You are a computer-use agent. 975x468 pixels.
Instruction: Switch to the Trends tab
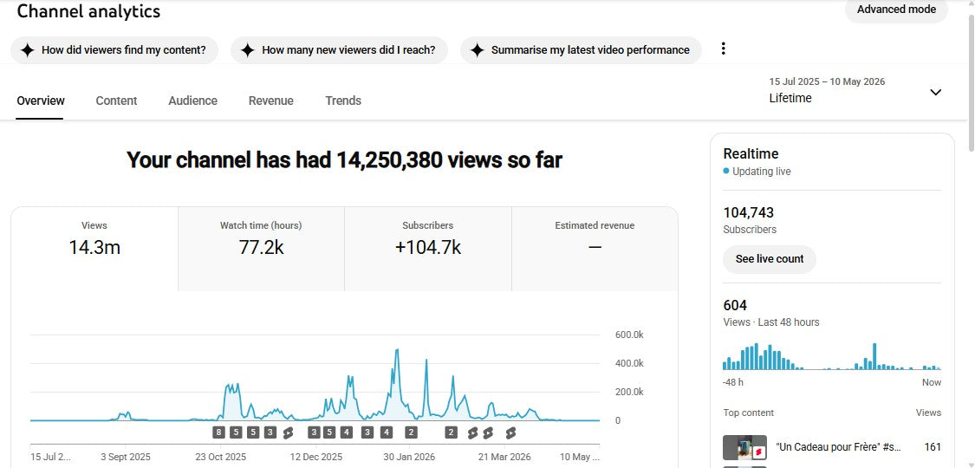click(x=343, y=101)
